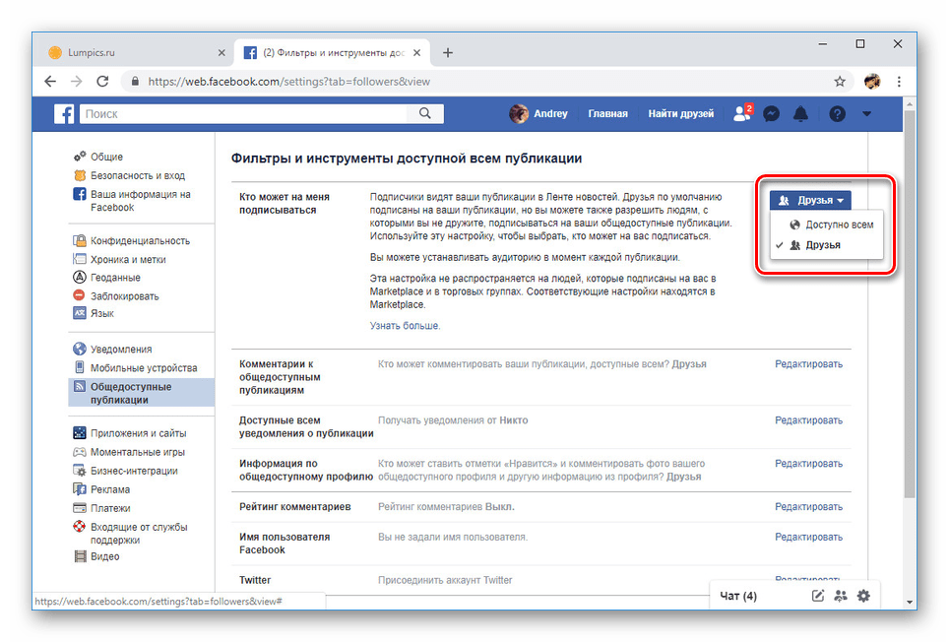The width and height of the screenshot is (949, 642).
Task: Select Доступно всем in the followers dropdown
Action: [836, 225]
